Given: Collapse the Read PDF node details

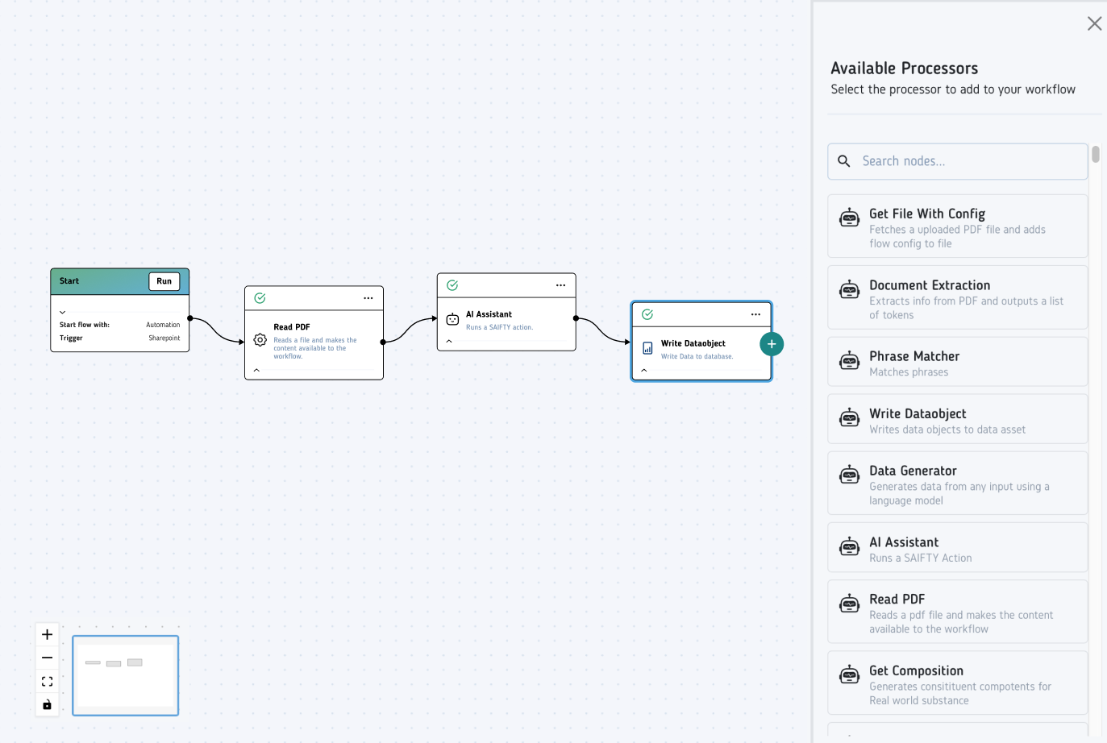Looking at the screenshot, I should pos(256,370).
